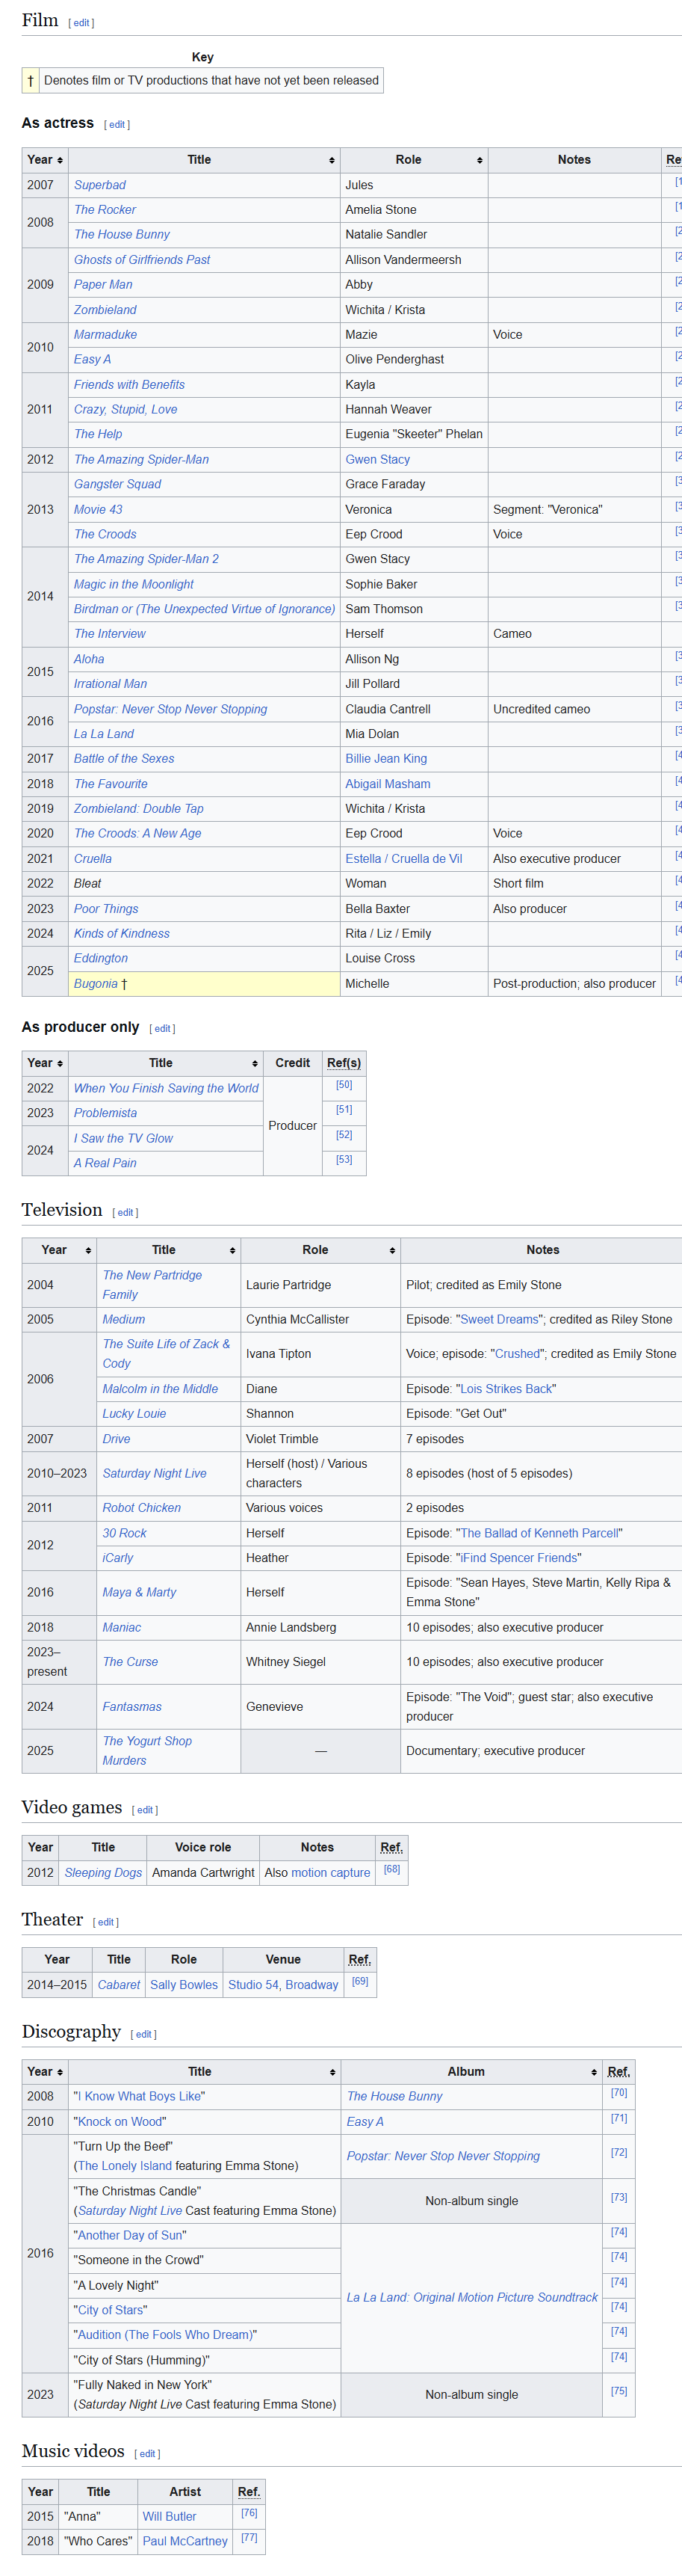This screenshot has height=2576, width=682.
Task: Sort producer table by Title arrows
Action: pyautogui.click(x=255, y=1063)
